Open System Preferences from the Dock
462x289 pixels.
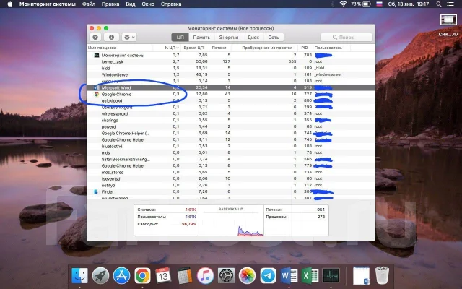pyautogui.click(x=226, y=276)
